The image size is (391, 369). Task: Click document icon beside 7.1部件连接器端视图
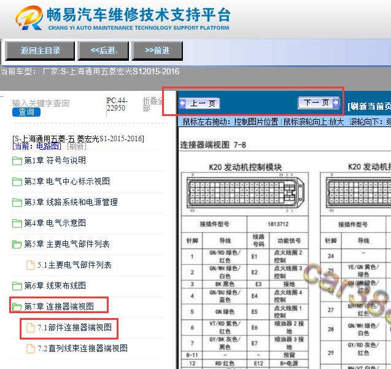tap(31, 328)
